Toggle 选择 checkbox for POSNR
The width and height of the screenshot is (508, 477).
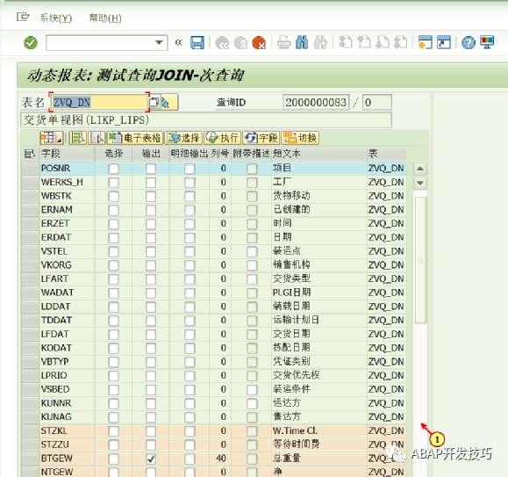113,169
